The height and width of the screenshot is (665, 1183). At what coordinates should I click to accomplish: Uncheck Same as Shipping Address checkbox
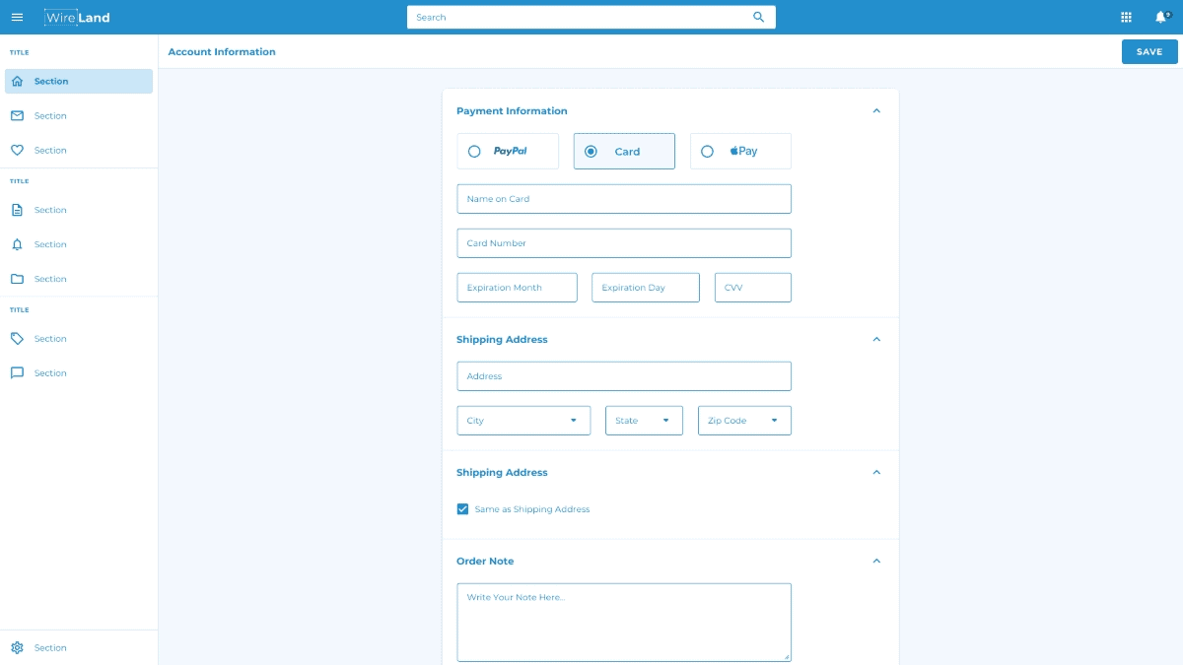(x=462, y=509)
